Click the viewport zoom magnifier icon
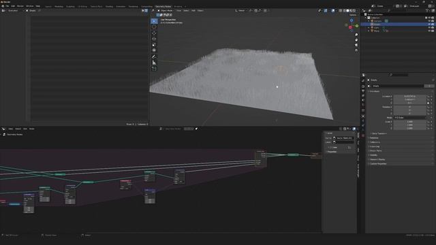 pos(356,35)
